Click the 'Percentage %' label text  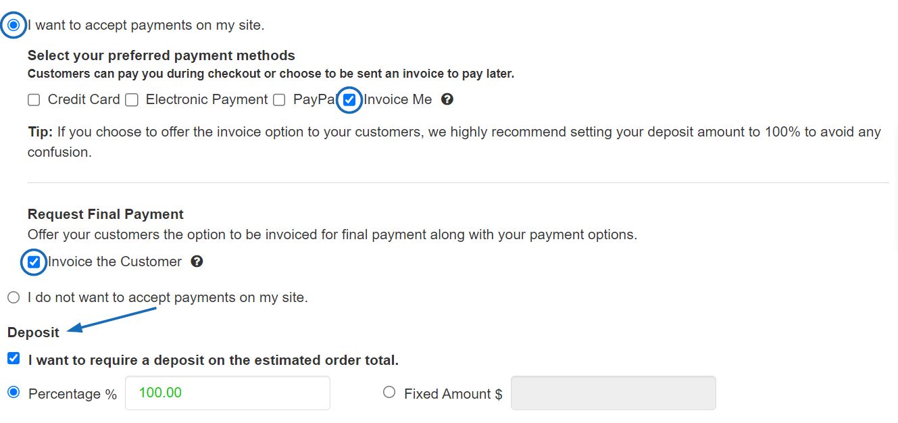coord(73,394)
